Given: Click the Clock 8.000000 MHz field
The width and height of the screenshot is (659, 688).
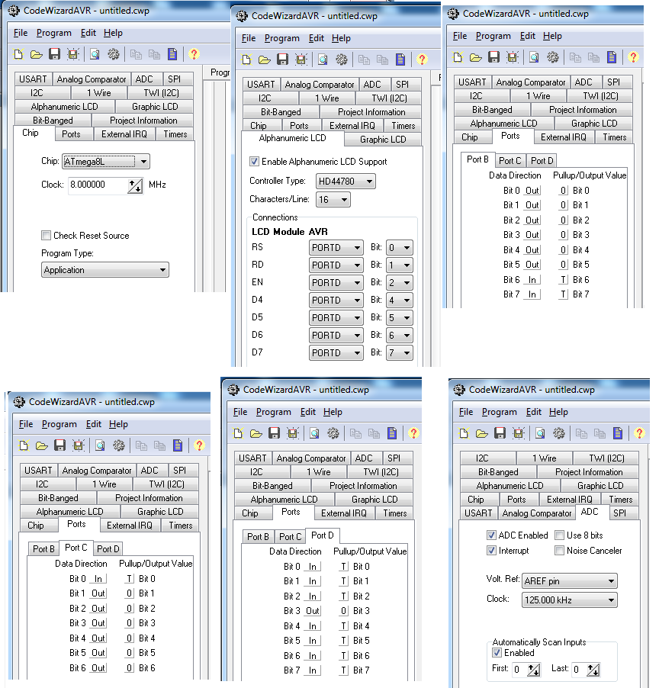Looking at the screenshot, I should click(x=98, y=185).
